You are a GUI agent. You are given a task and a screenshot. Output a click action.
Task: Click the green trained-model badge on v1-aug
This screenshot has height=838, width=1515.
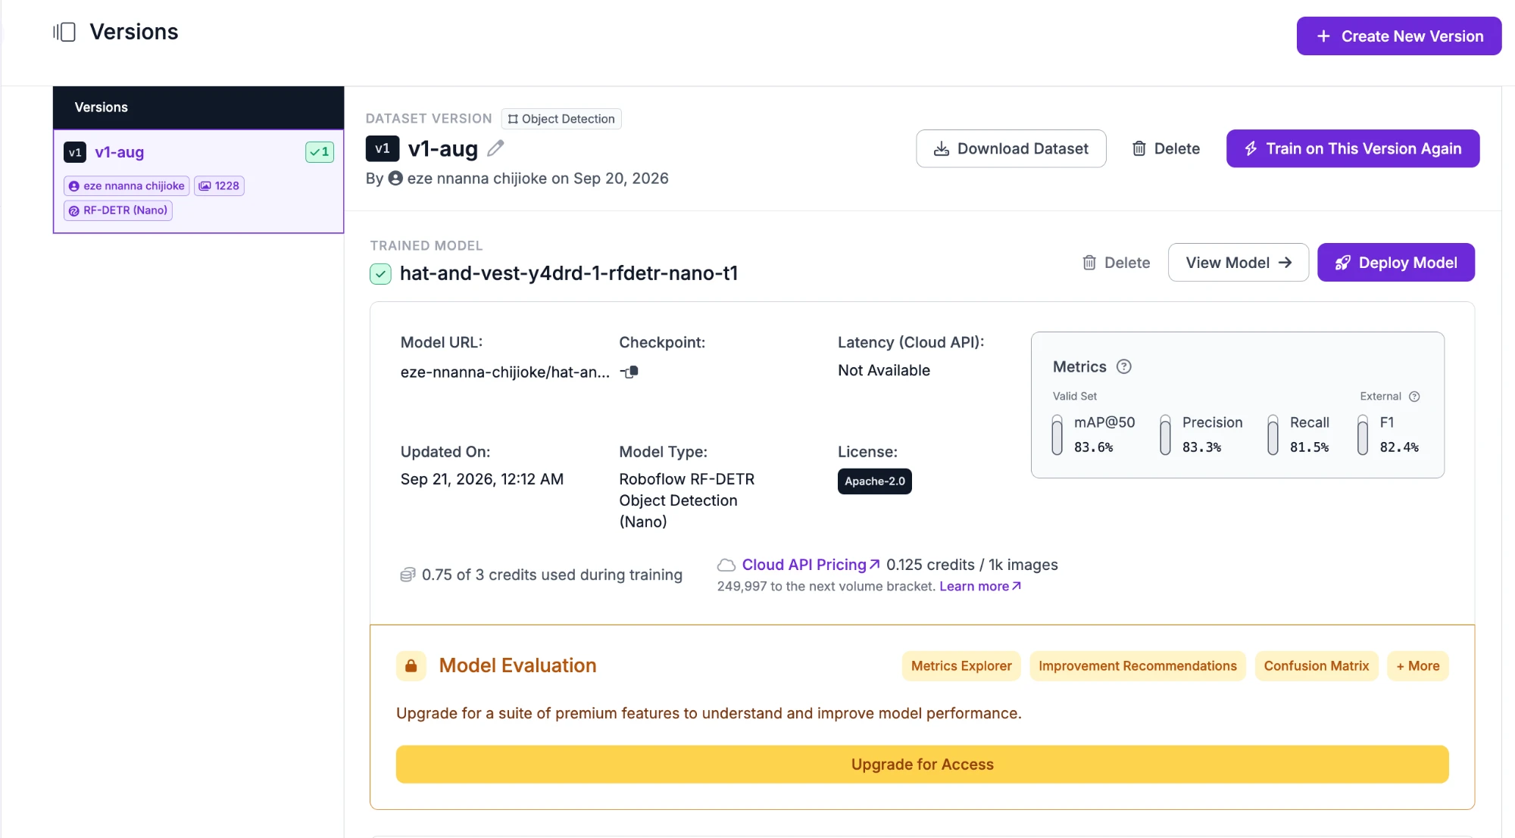320,152
